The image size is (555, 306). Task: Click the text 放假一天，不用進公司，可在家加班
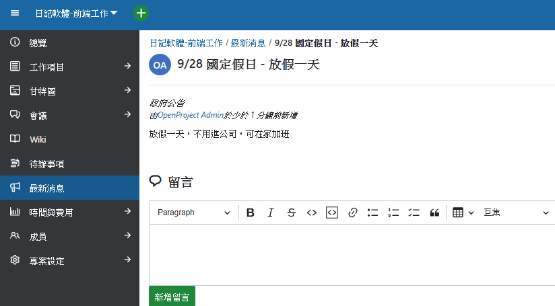(219, 134)
